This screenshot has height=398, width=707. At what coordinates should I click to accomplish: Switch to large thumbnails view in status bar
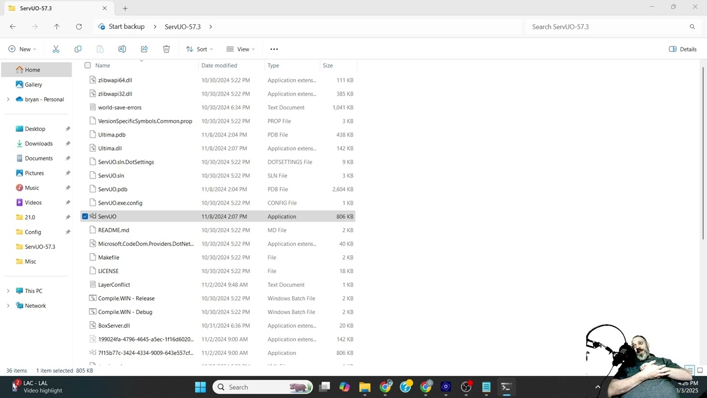[700, 370]
